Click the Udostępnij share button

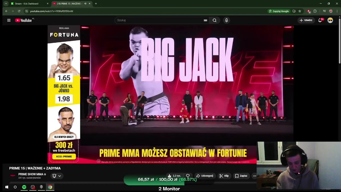coord(205,176)
